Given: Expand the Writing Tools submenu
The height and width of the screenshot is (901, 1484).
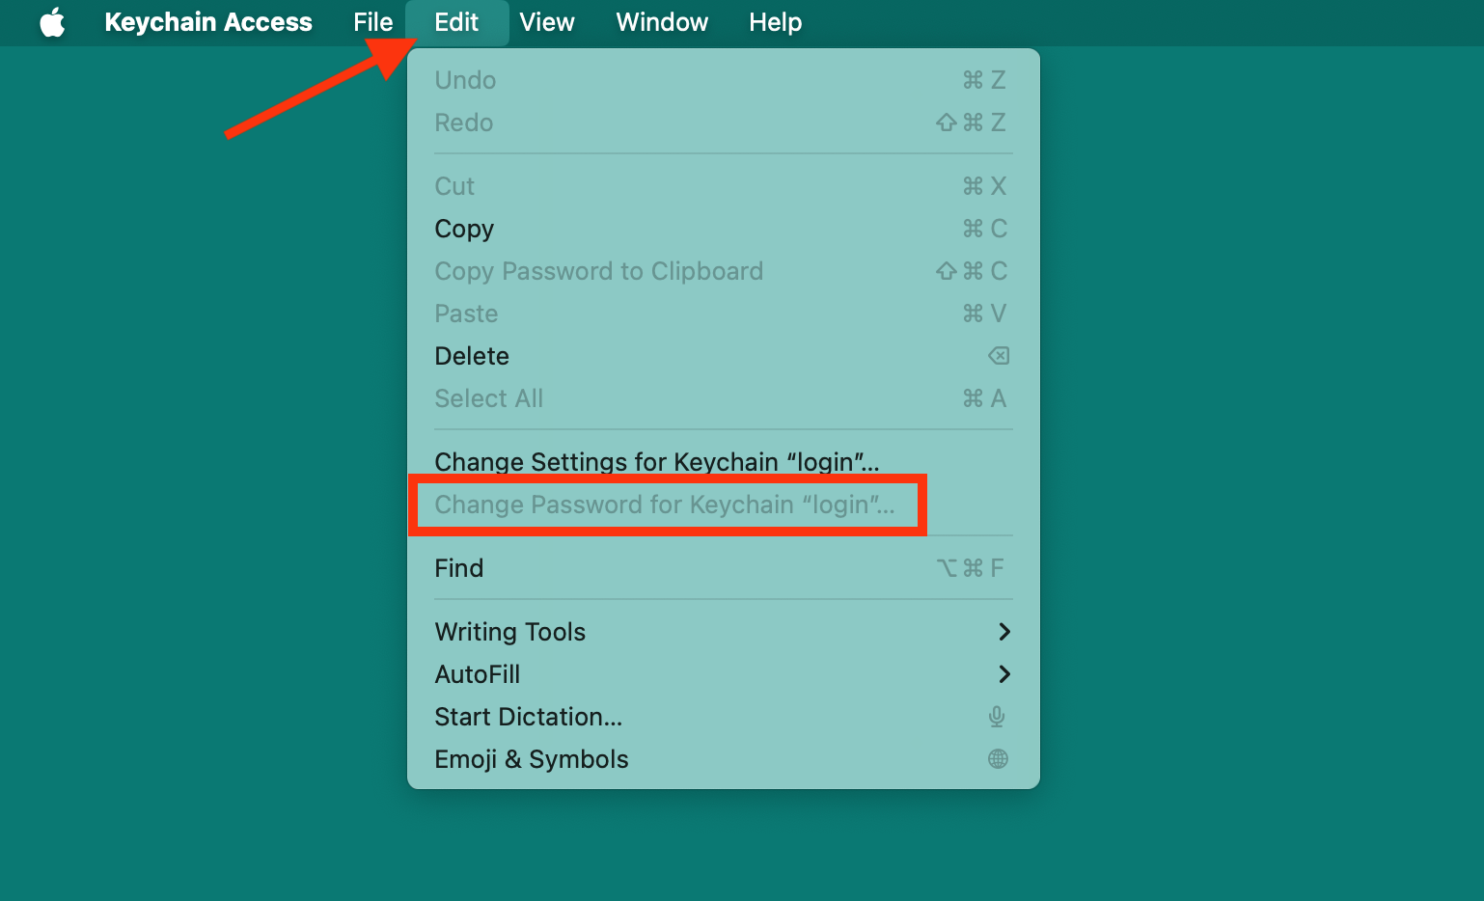Looking at the screenshot, I should tap(1005, 632).
